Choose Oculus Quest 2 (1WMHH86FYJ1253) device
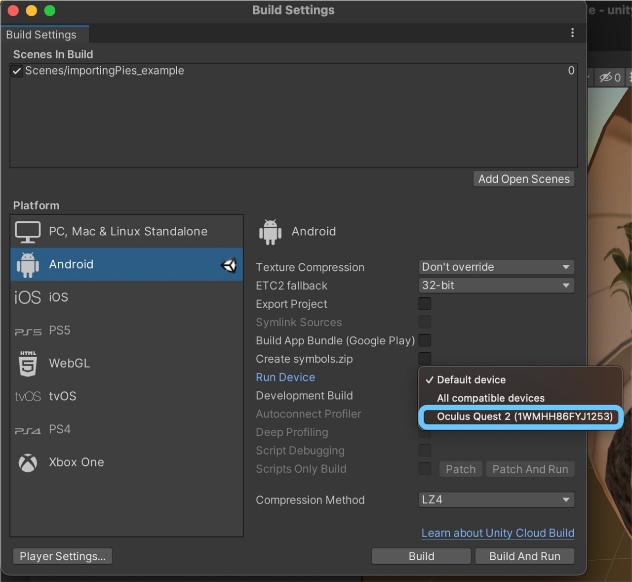Screen dimensions: 632x582 [x=520, y=416]
